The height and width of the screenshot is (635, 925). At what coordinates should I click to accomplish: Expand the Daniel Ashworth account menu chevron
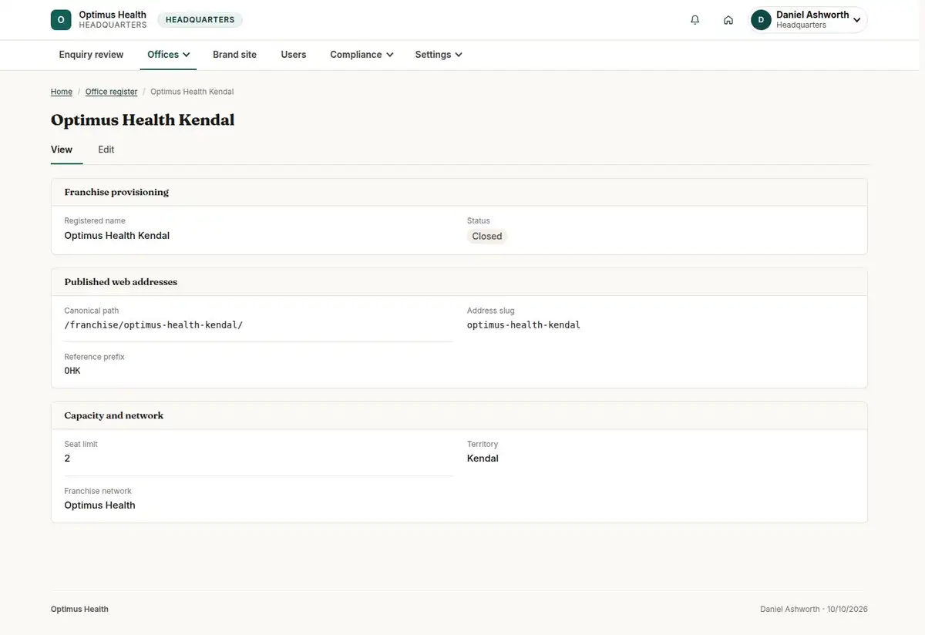pyautogui.click(x=857, y=20)
